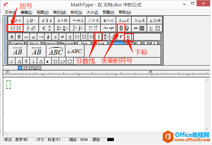Insert the summation template from the small bar

click(106, 37)
